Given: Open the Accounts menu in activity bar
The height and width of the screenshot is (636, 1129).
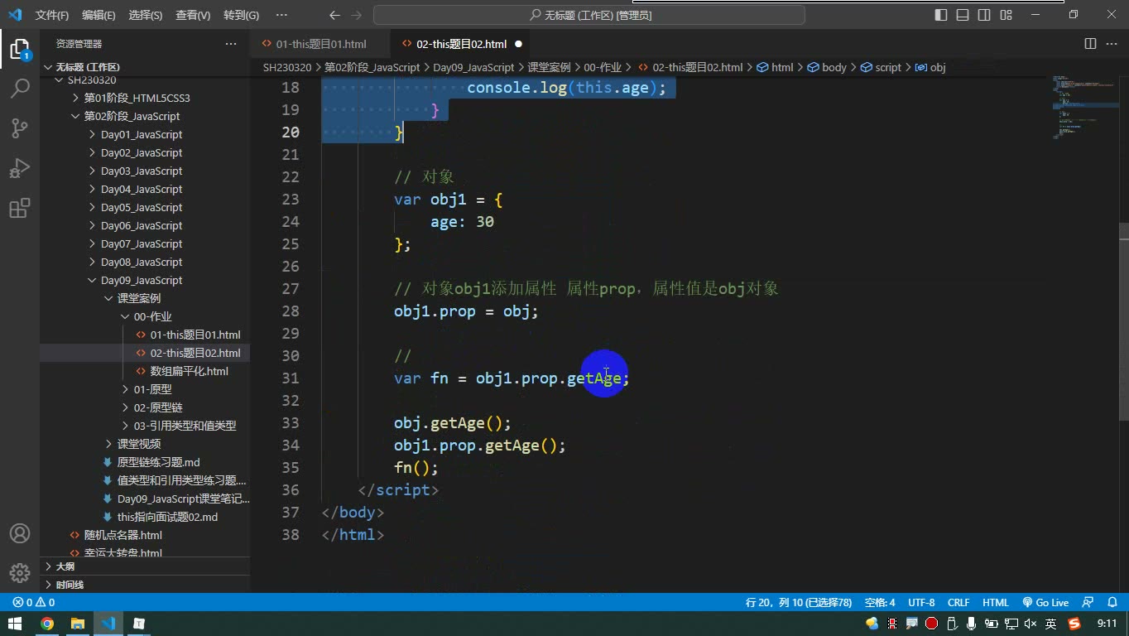Looking at the screenshot, I should (x=20, y=533).
